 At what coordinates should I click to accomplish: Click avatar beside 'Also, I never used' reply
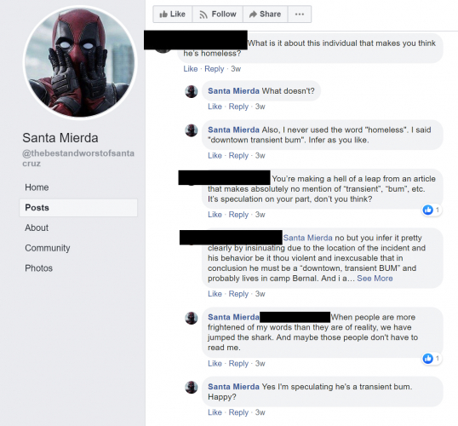192,130
